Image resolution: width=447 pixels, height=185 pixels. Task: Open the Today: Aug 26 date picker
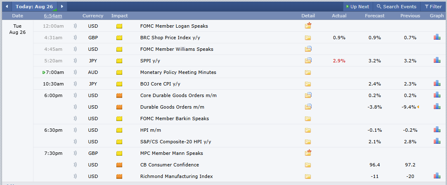pos(35,7)
